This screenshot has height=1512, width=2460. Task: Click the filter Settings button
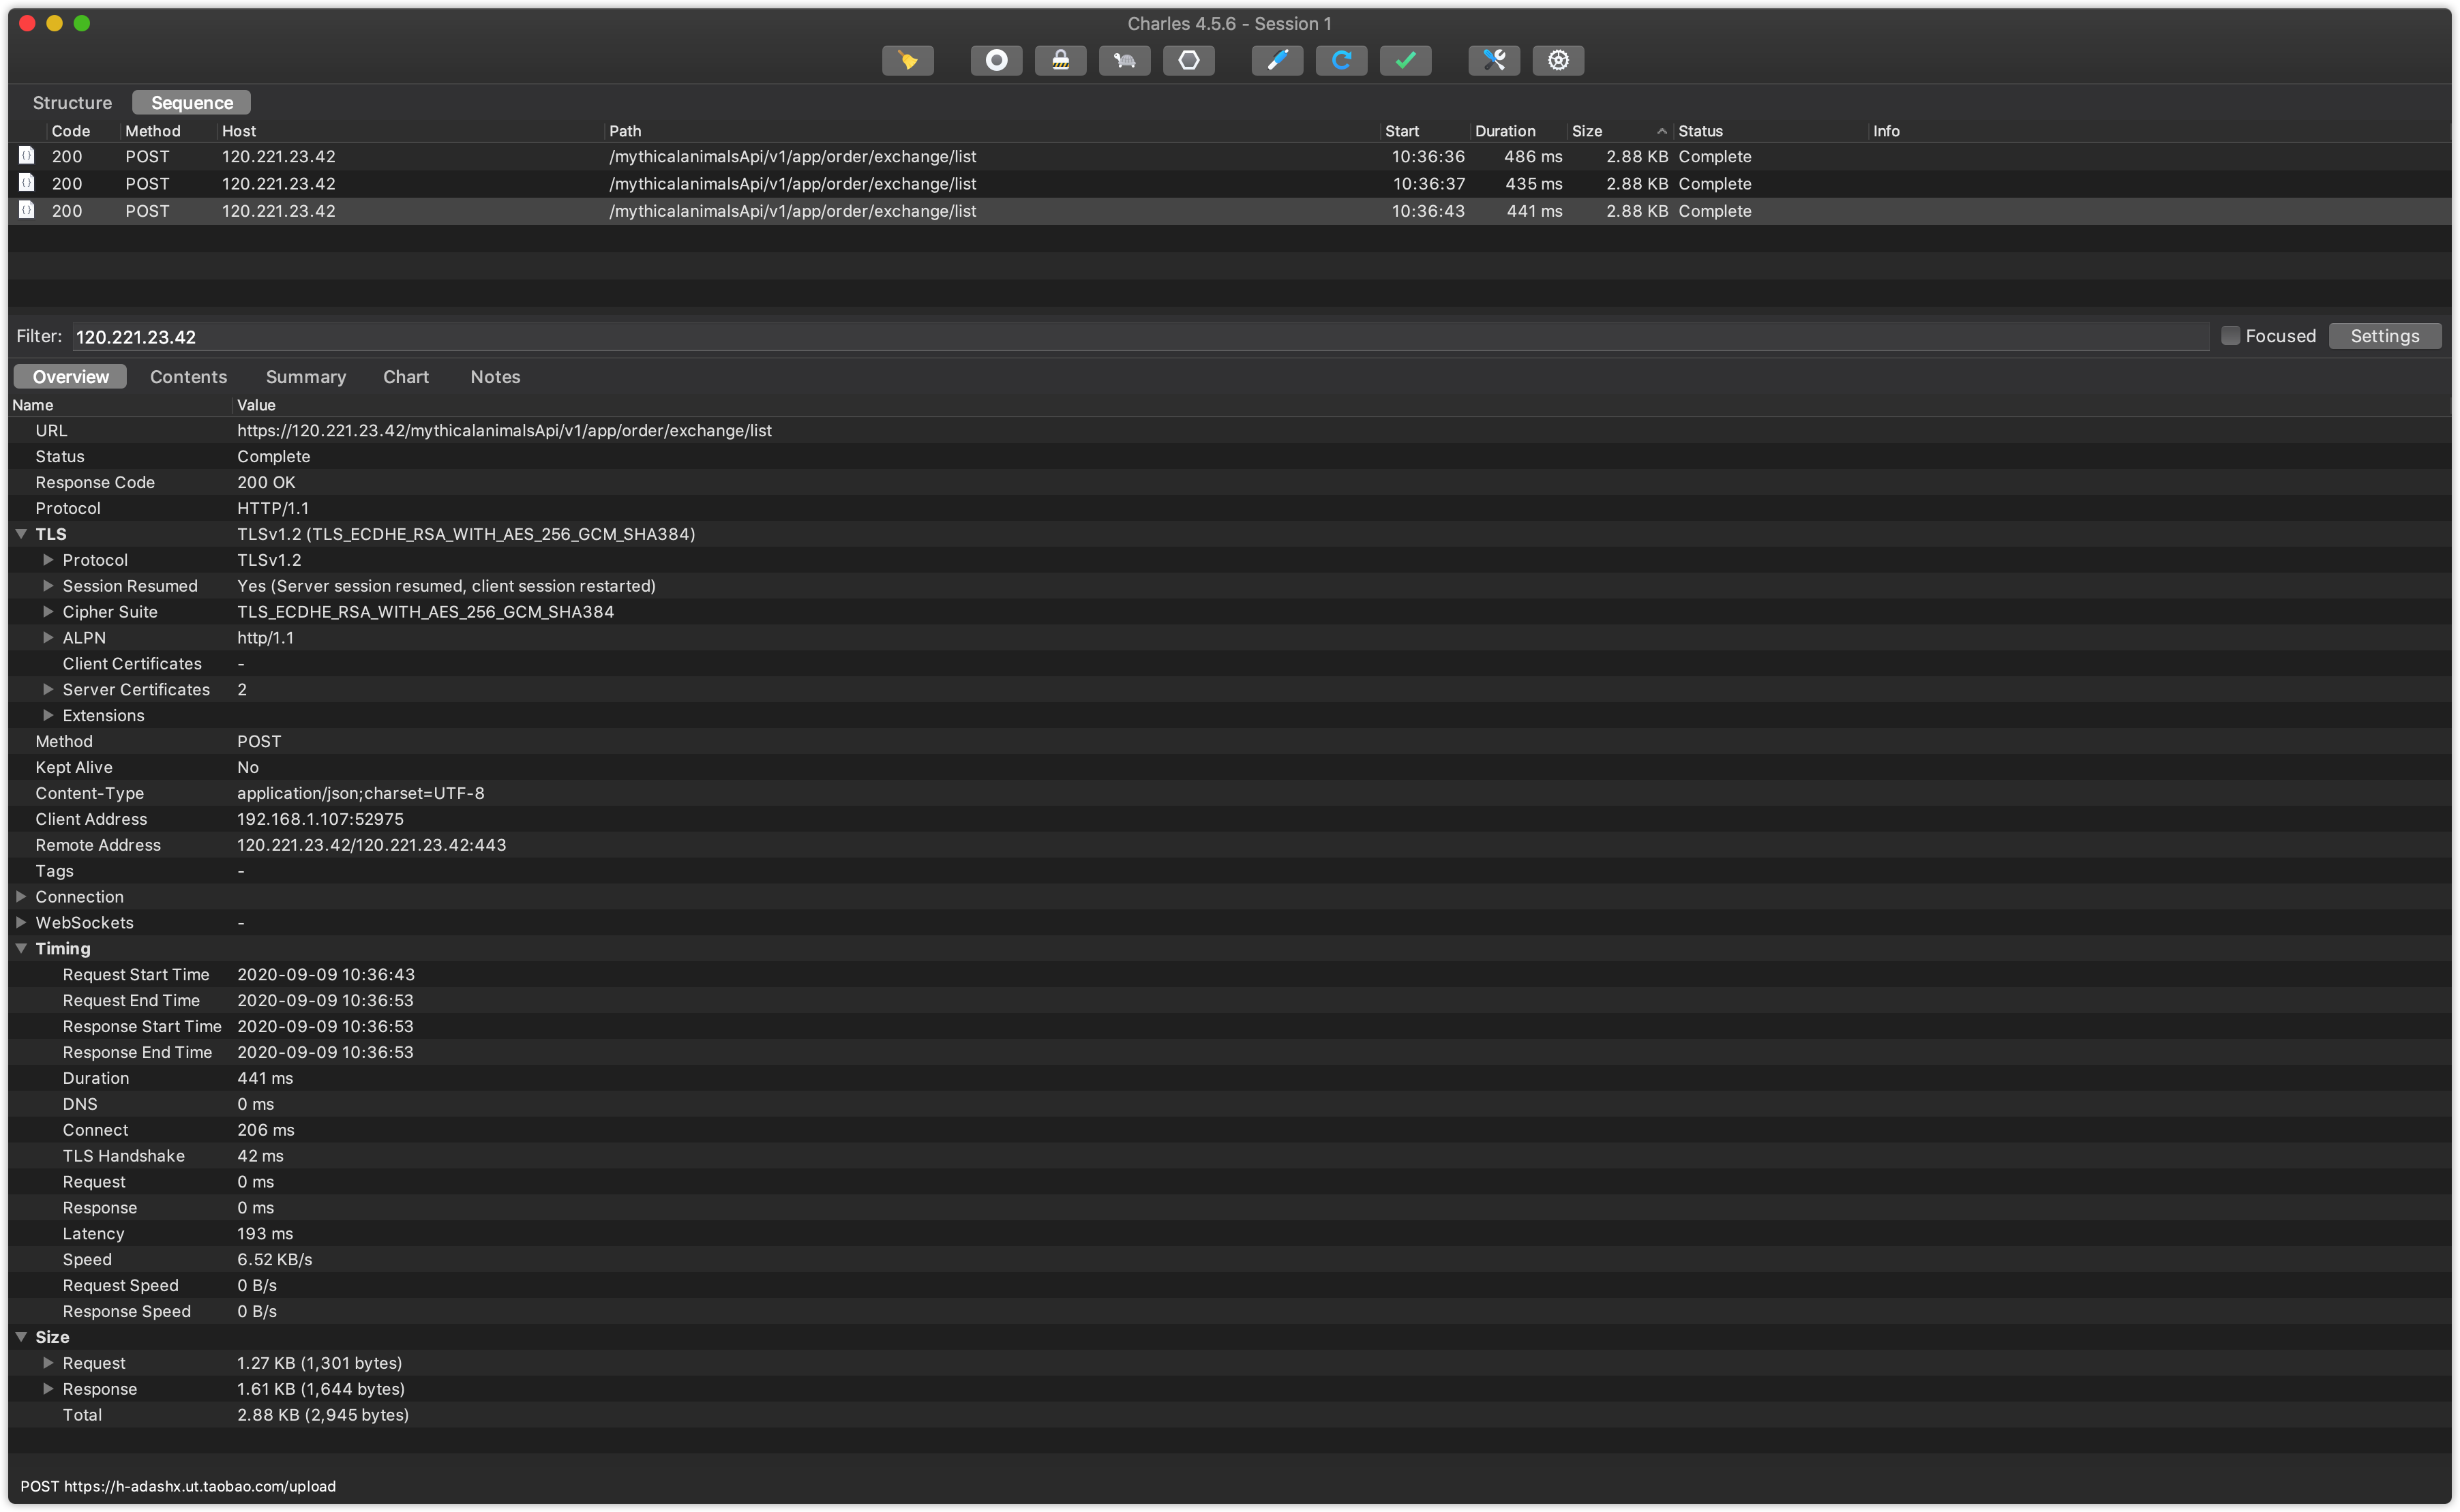2384,336
